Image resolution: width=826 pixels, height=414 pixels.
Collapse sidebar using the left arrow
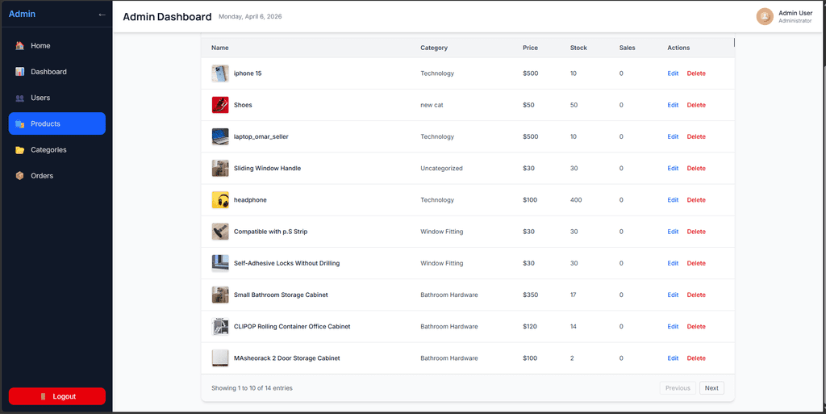coord(102,15)
